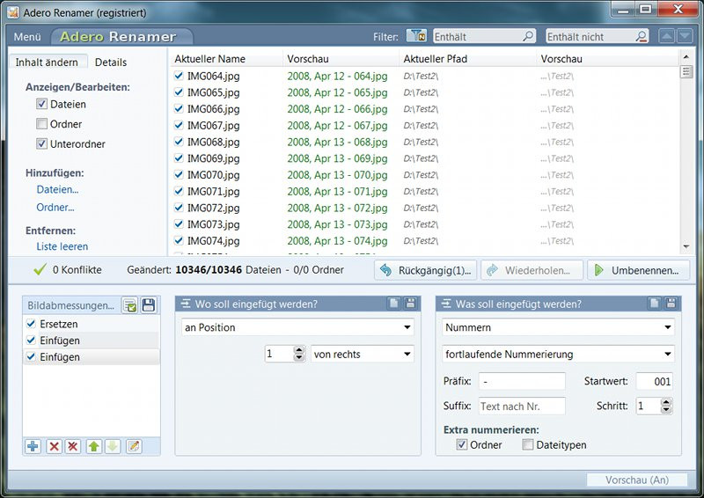The width and height of the screenshot is (704, 498).
Task: Click the filter funnel icon next to Filter
Action: [416, 36]
